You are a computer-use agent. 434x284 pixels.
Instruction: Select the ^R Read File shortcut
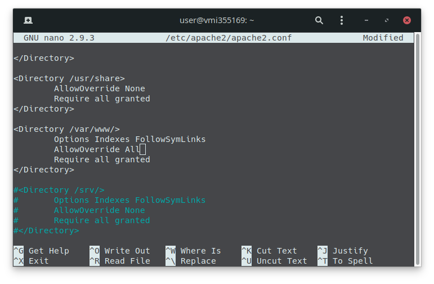(x=120, y=261)
